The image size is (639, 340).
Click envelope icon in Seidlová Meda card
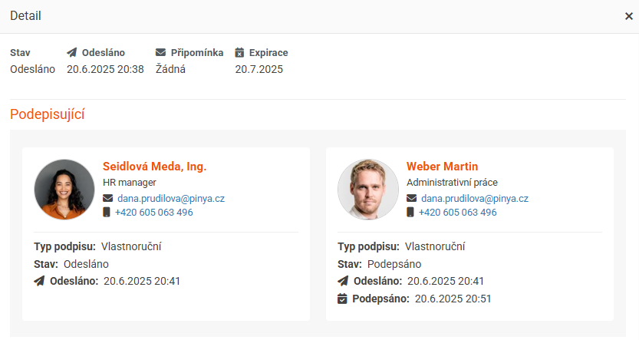pos(107,198)
